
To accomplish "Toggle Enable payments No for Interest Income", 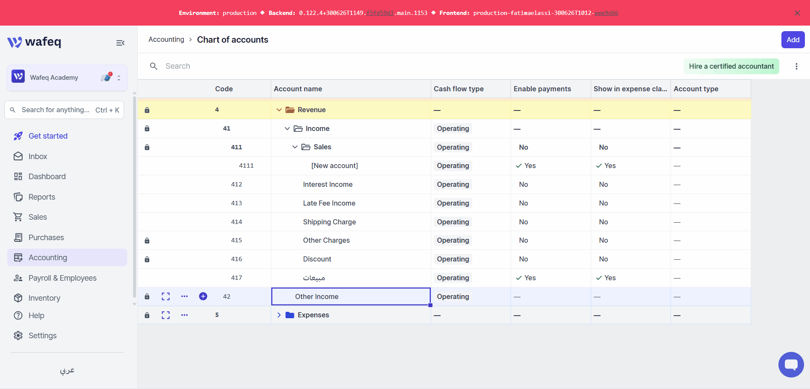I will (x=523, y=184).
